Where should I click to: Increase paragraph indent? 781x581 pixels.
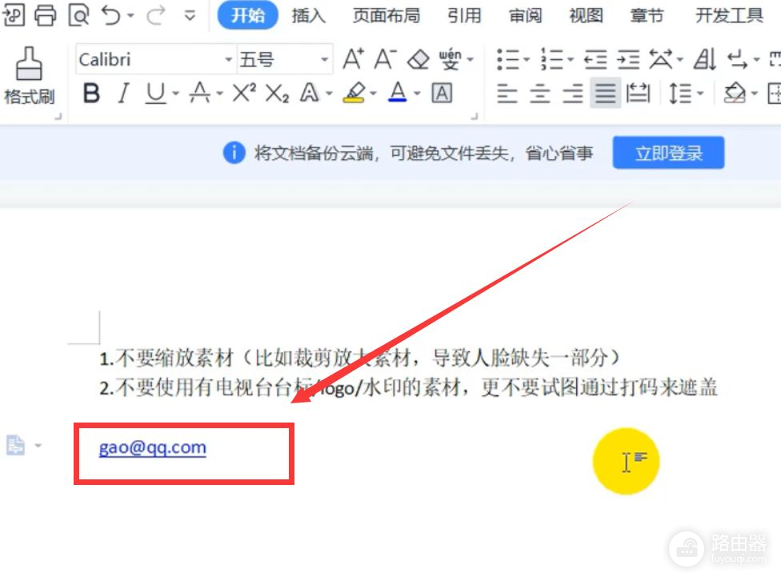click(628, 60)
